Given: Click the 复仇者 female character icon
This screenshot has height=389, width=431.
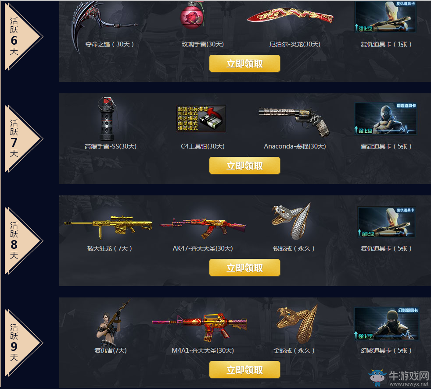Looking at the screenshot, I should [112, 322].
